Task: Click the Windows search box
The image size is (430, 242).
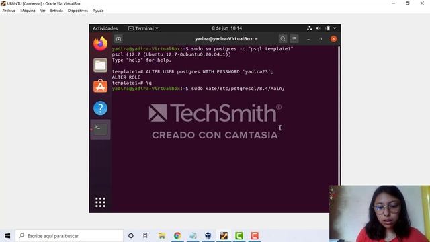Action: 69,236
